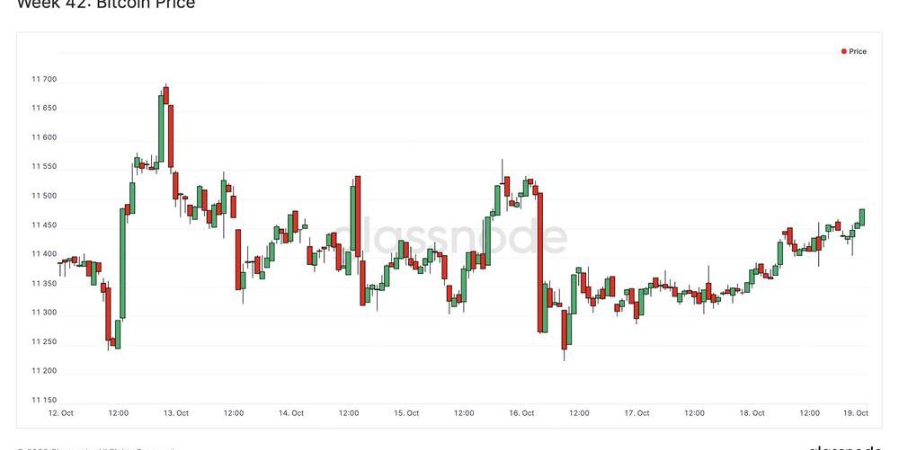899x450 pixels.
Task: Select the 12. Oct date axis label
Action: [61, 413]
